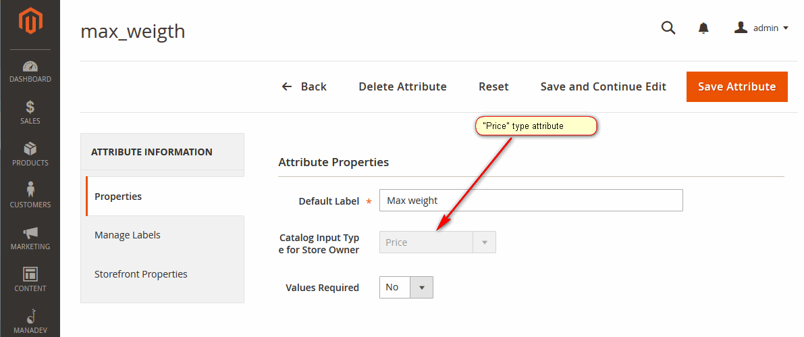Select the Properties tab
804x337 pixels.
coord(165,197)
